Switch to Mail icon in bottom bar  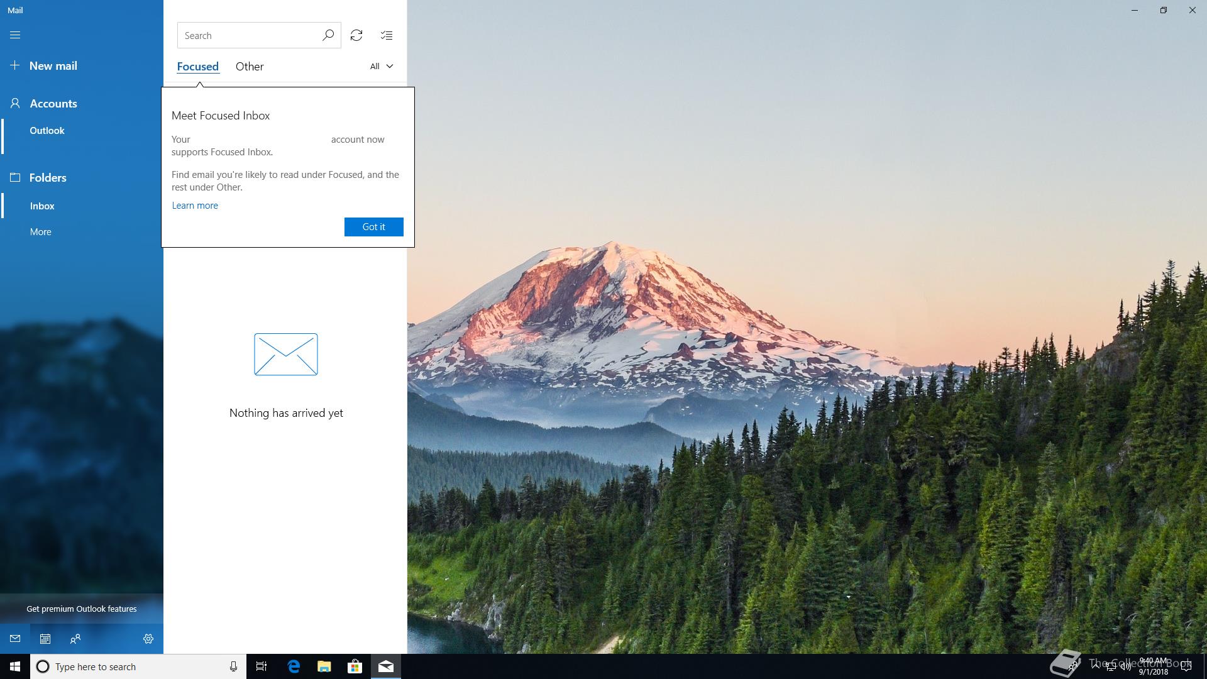point(15,639)
